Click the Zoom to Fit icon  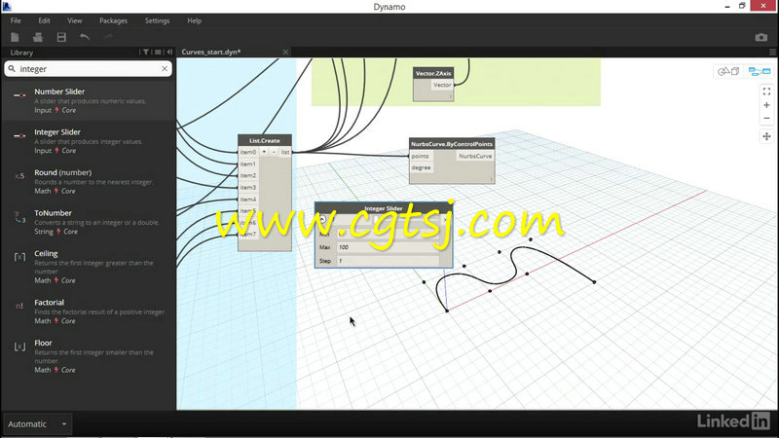click(766, 91)
